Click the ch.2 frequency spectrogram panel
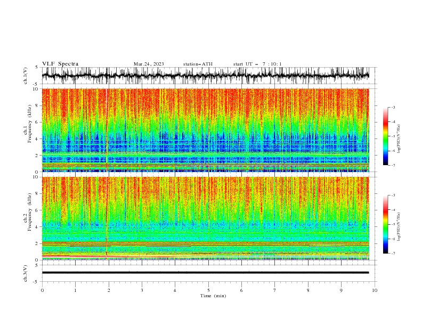422x326 pixels. tap(205, 218)
